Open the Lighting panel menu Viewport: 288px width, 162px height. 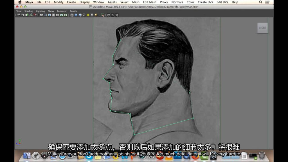click(40, 11)
